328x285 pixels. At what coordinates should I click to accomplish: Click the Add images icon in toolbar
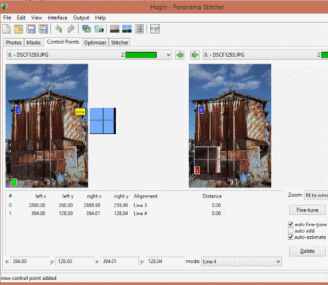(87, 29)
